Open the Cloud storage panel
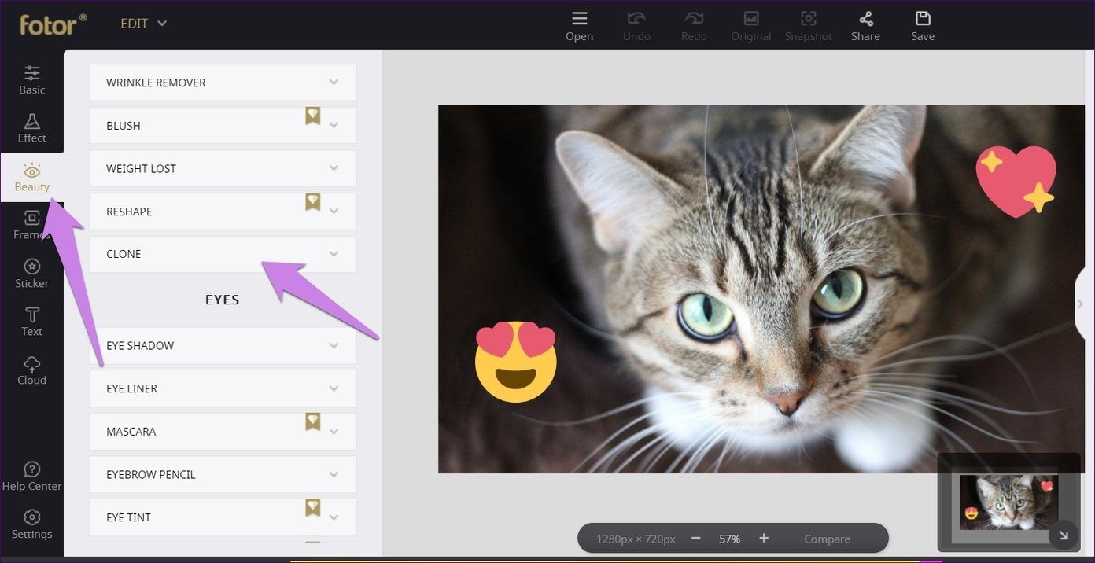The height and width of the screenshot is (563, 1095). 31,370
